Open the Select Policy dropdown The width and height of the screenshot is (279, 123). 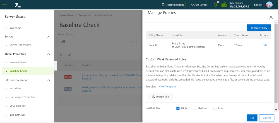(97, 42)
